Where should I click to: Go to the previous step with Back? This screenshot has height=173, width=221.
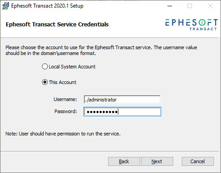(124, 161)
